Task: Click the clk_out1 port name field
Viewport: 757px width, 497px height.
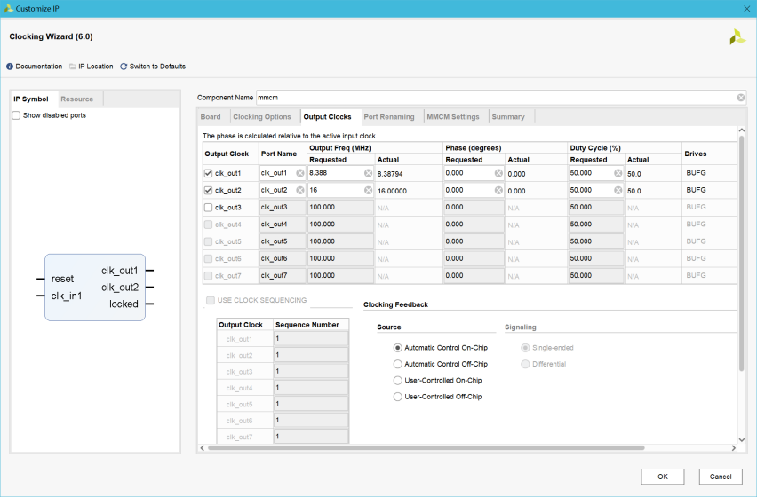Action: (283, 173)
